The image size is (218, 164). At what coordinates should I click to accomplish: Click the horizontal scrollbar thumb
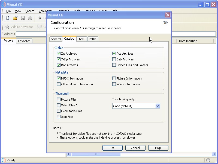click(x=96, y=154)
